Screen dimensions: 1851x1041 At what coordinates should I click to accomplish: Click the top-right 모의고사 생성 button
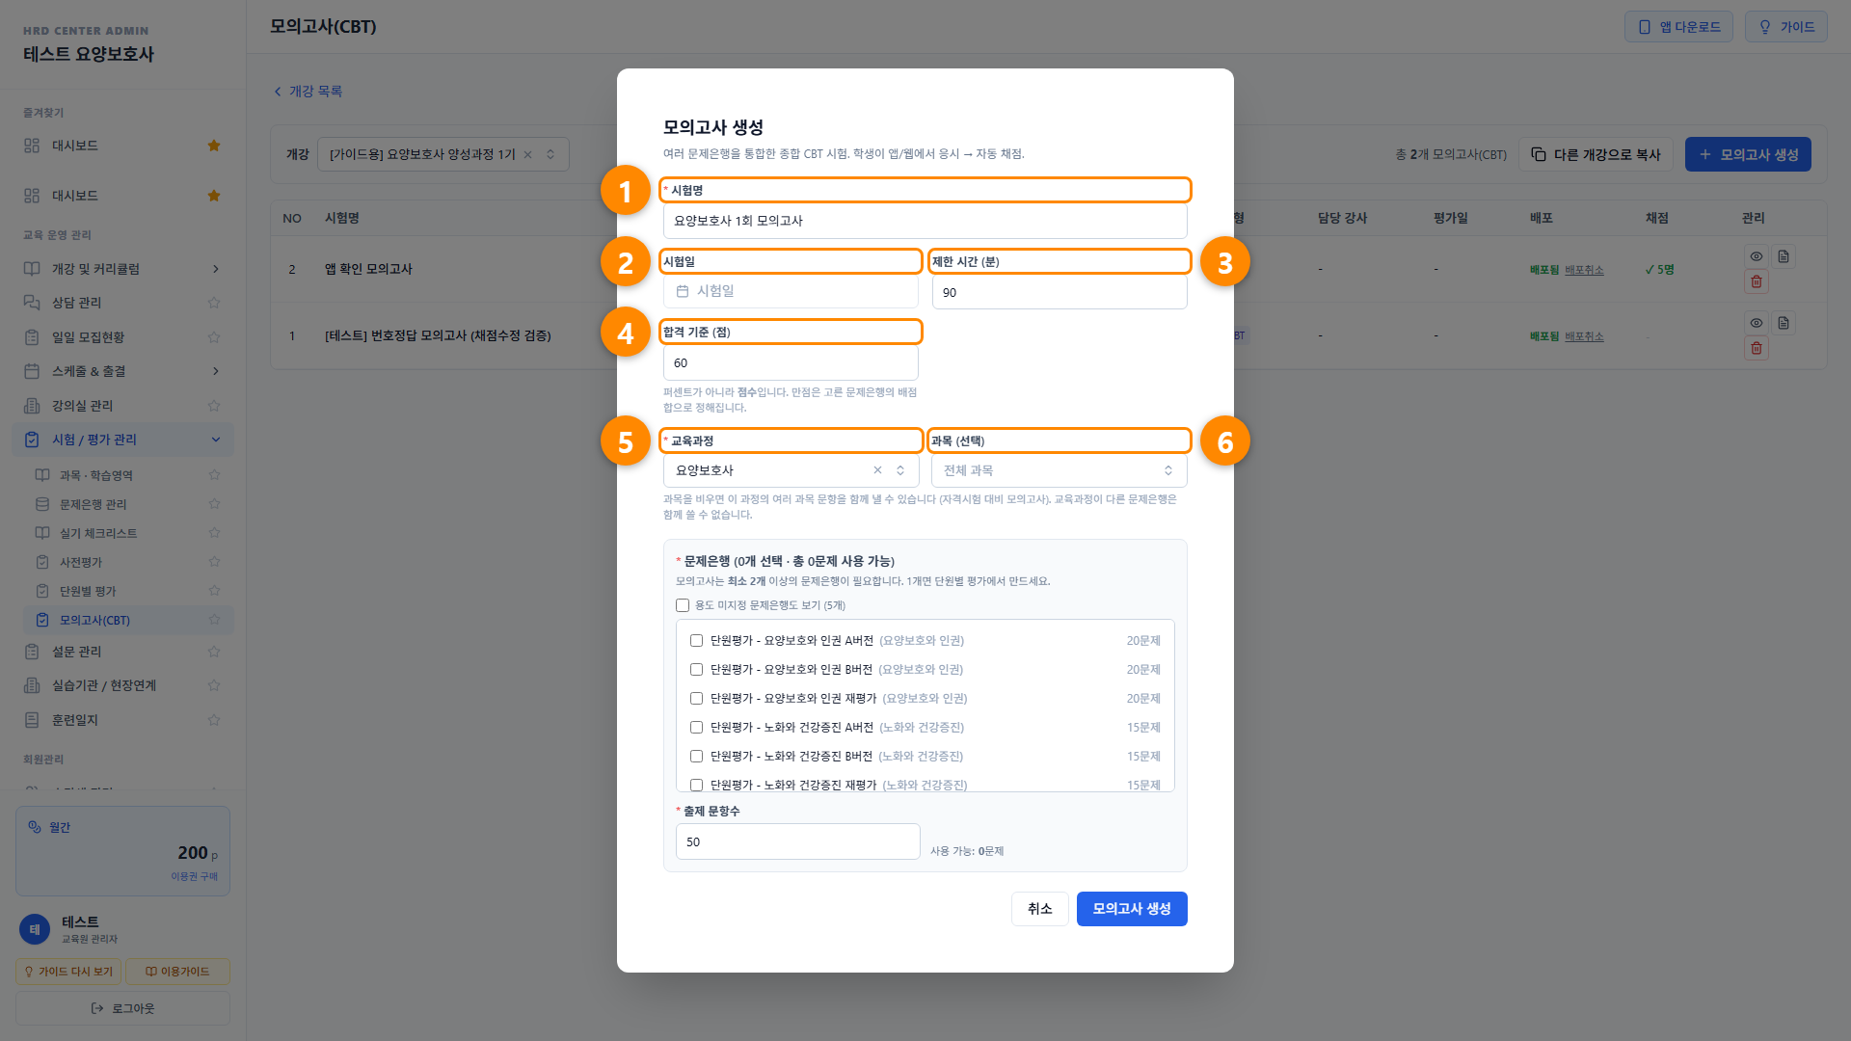[x=1747, y=154]
